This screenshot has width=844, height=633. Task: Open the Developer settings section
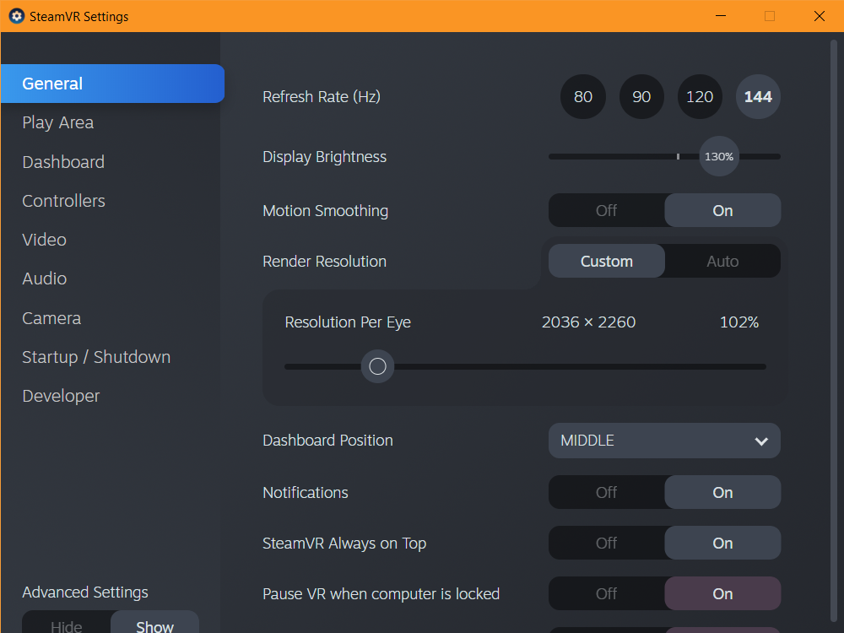(61, 396)
